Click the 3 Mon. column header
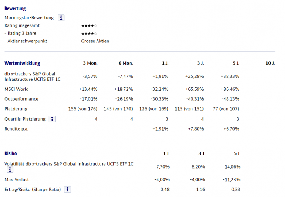 click(90, 63)
